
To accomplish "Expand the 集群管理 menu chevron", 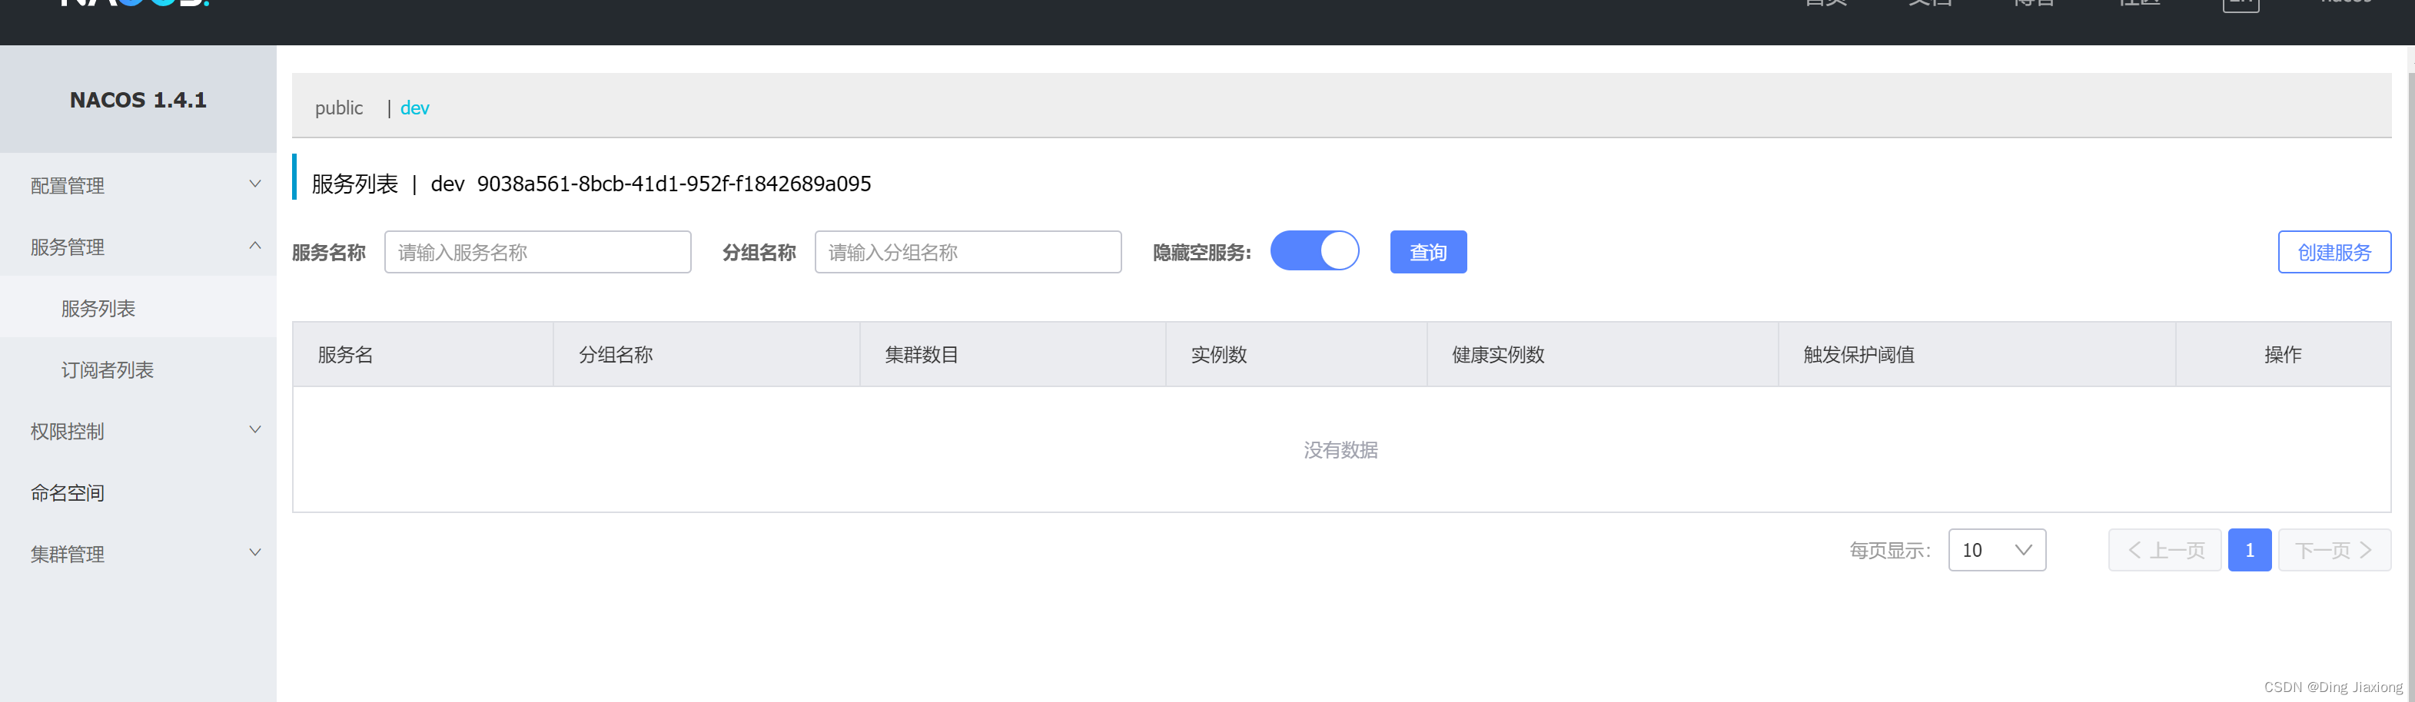I will (255, 553).
